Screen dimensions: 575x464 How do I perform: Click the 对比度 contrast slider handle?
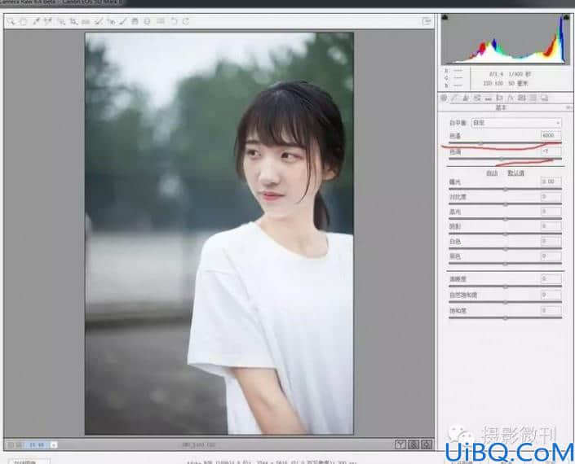506,204
